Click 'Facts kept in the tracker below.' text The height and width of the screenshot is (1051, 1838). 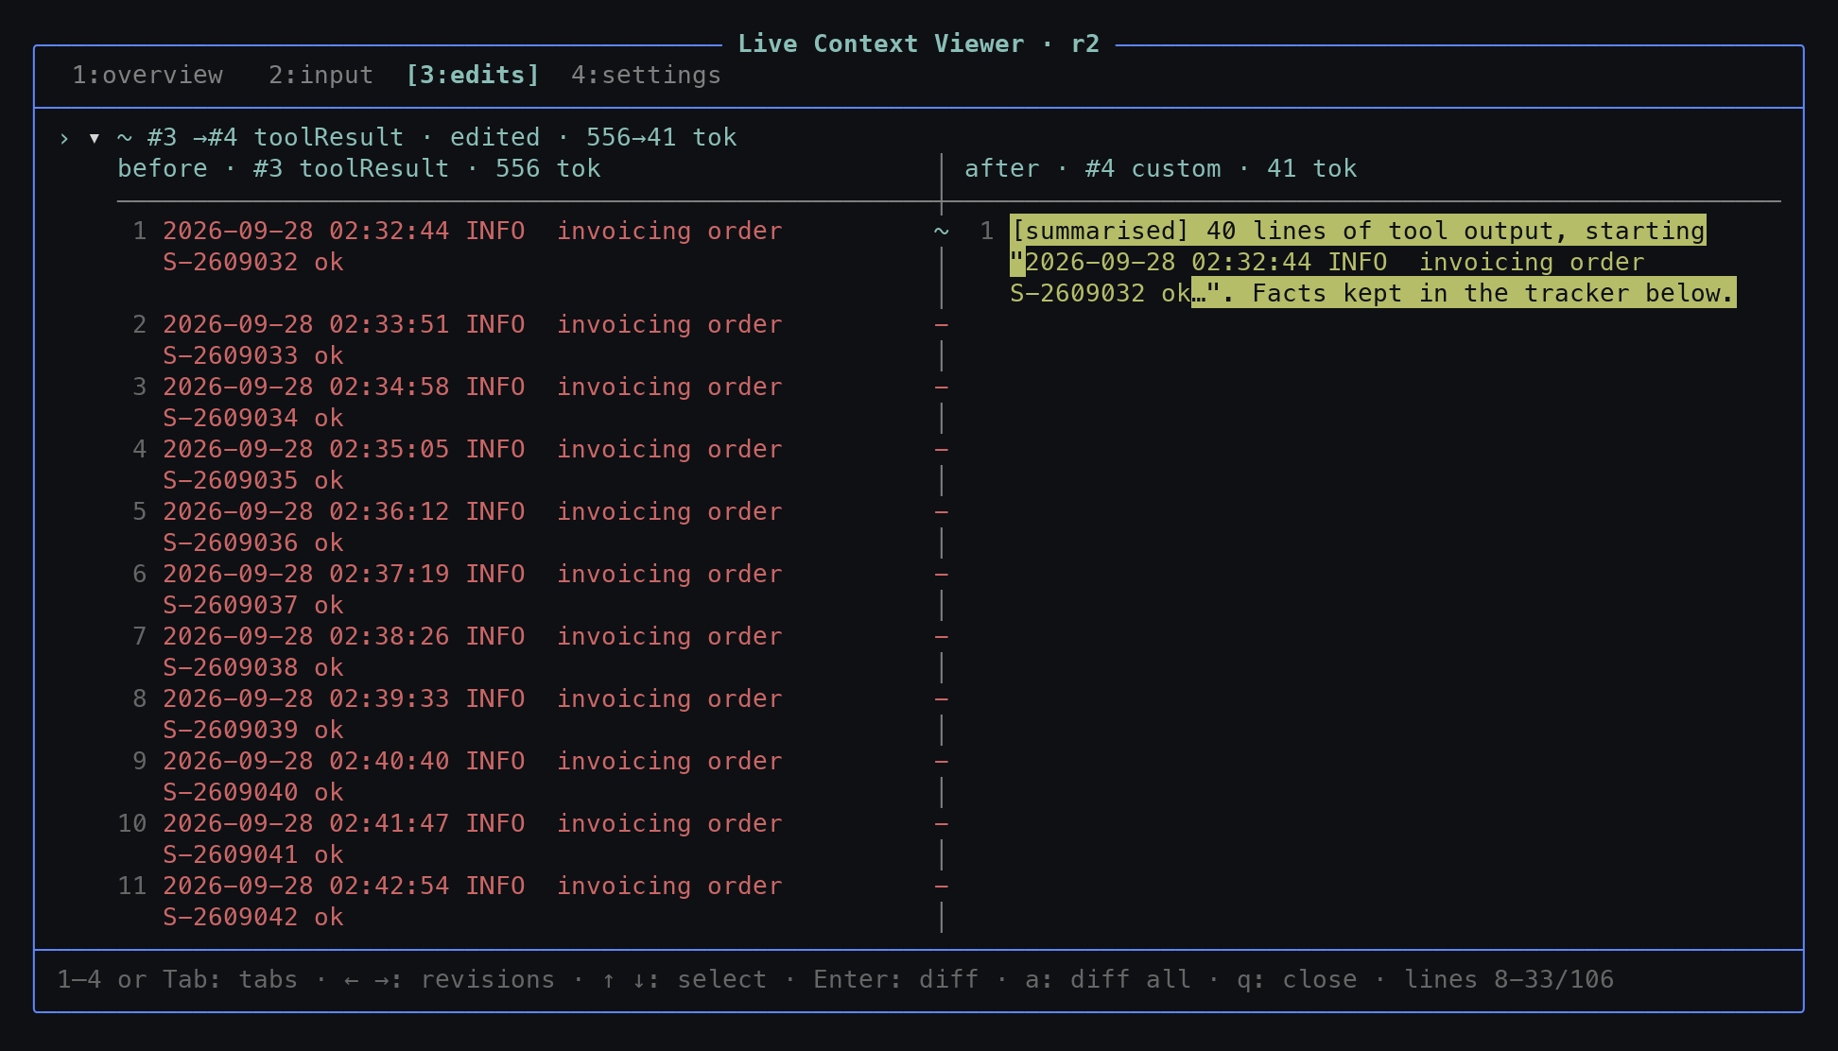[x=1493, y=293]
